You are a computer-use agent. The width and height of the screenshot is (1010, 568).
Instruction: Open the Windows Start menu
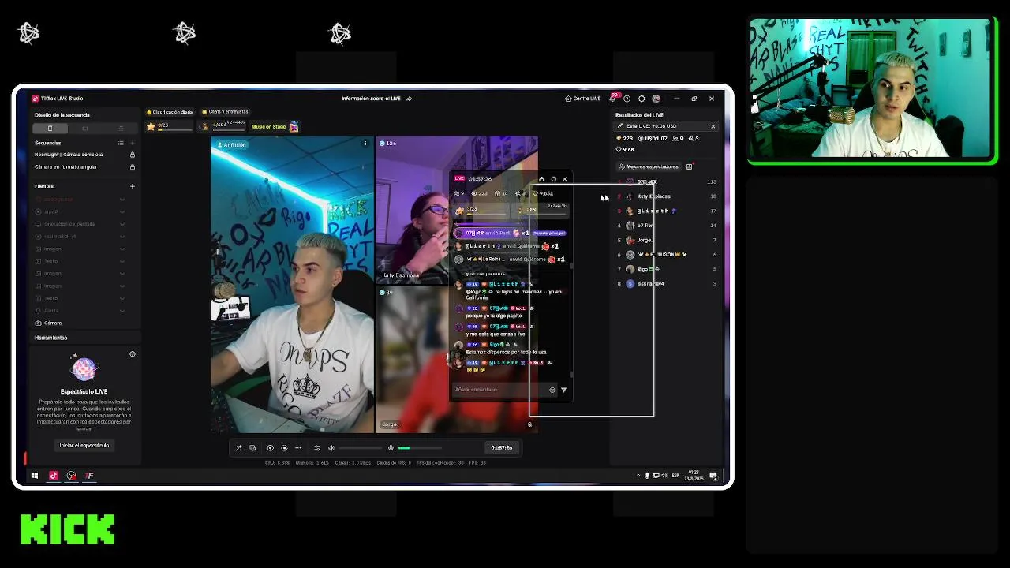(x=35, y=476)
